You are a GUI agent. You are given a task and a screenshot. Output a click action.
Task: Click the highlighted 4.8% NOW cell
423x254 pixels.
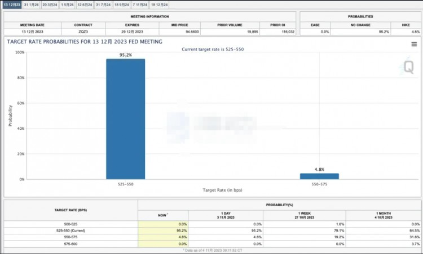pos(163,237)
